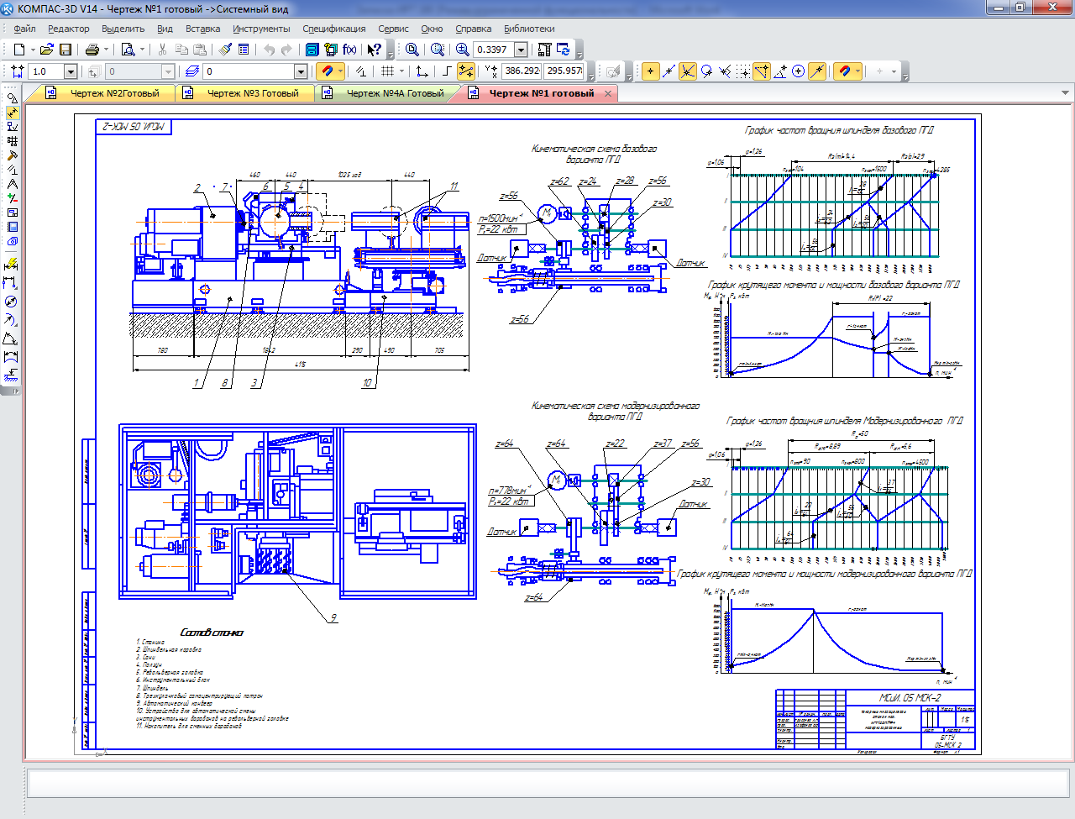
Task: Open print preview dropdown arrow
Action: point(143,50)
